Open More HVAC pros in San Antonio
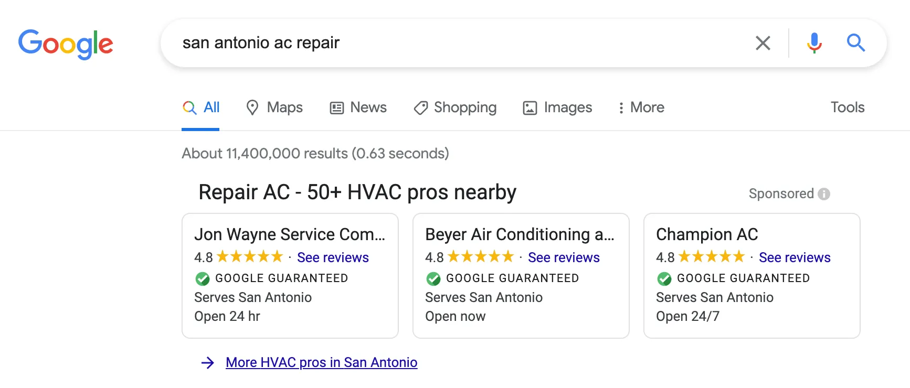910x388 pixels. click(322, 363)
